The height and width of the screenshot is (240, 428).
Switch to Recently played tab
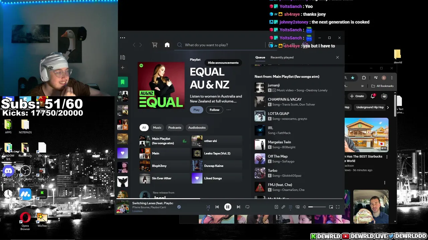pos(282,57)
